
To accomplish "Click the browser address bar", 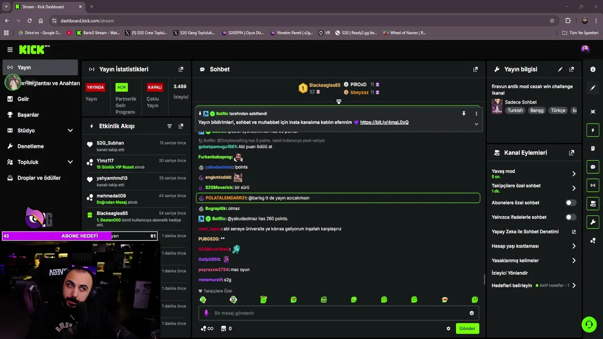I will coord(301,21).
